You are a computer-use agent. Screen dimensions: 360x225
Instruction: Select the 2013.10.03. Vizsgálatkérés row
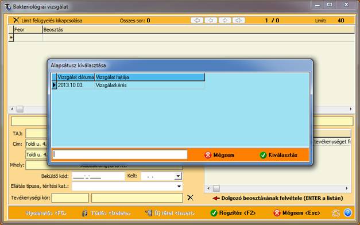128,85
